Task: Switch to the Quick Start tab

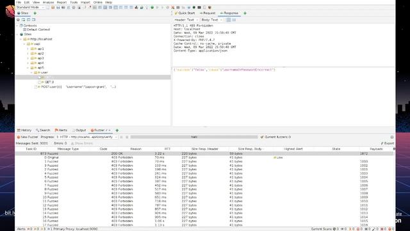Action: [184, 13]
